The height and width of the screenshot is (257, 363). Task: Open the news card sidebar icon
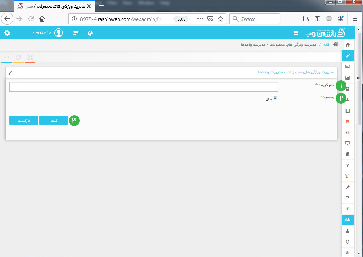tap(347, 67)
